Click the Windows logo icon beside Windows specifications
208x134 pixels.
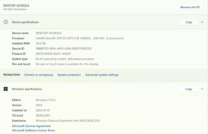[x=6, y=89]
